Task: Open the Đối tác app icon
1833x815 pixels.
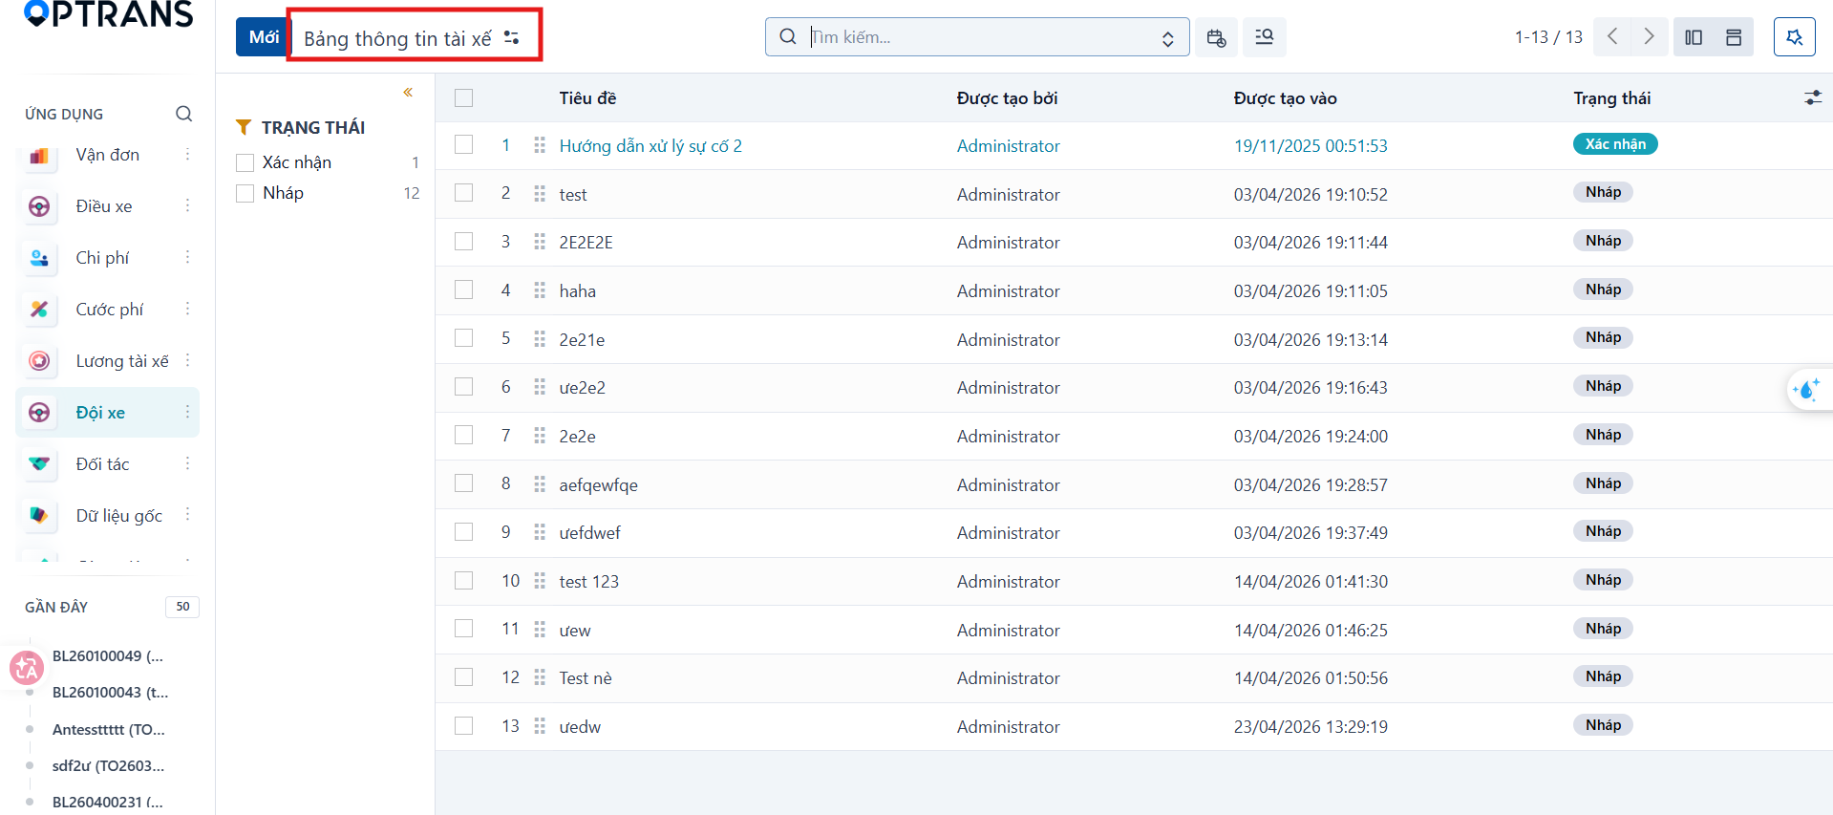Action: click(x=39, y=464)
